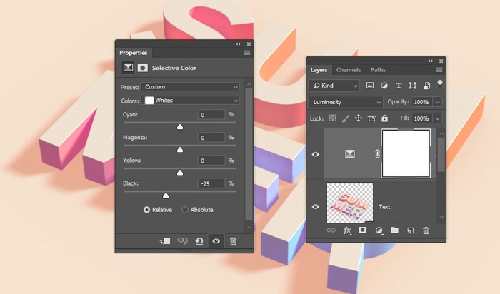Switch to the Channels tab
The image size is (500, 294).
tap(349, 70)
